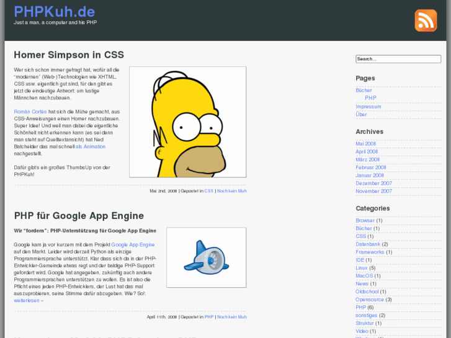Open the Über page
The height and width of the screenshot is (338, 451).
coord(361,114)
